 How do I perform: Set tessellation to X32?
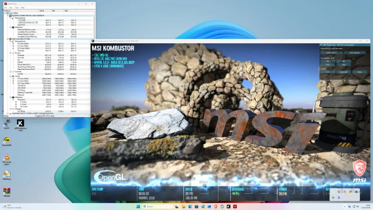344,65
